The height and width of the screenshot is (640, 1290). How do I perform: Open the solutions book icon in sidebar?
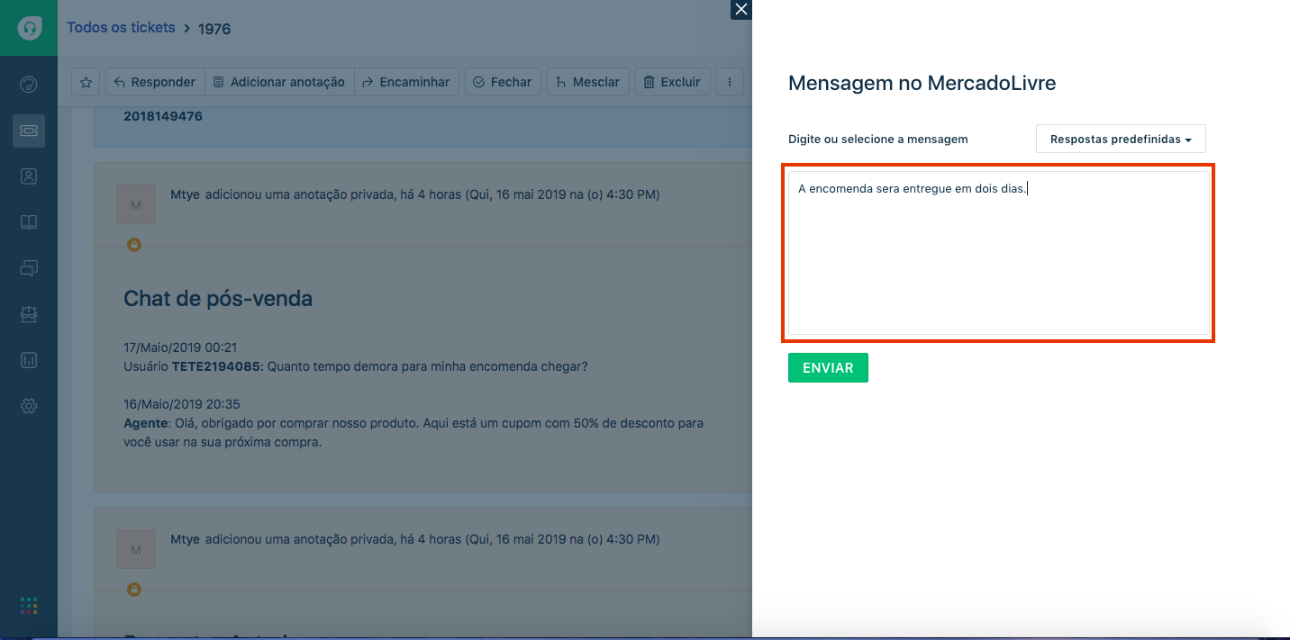29,222
